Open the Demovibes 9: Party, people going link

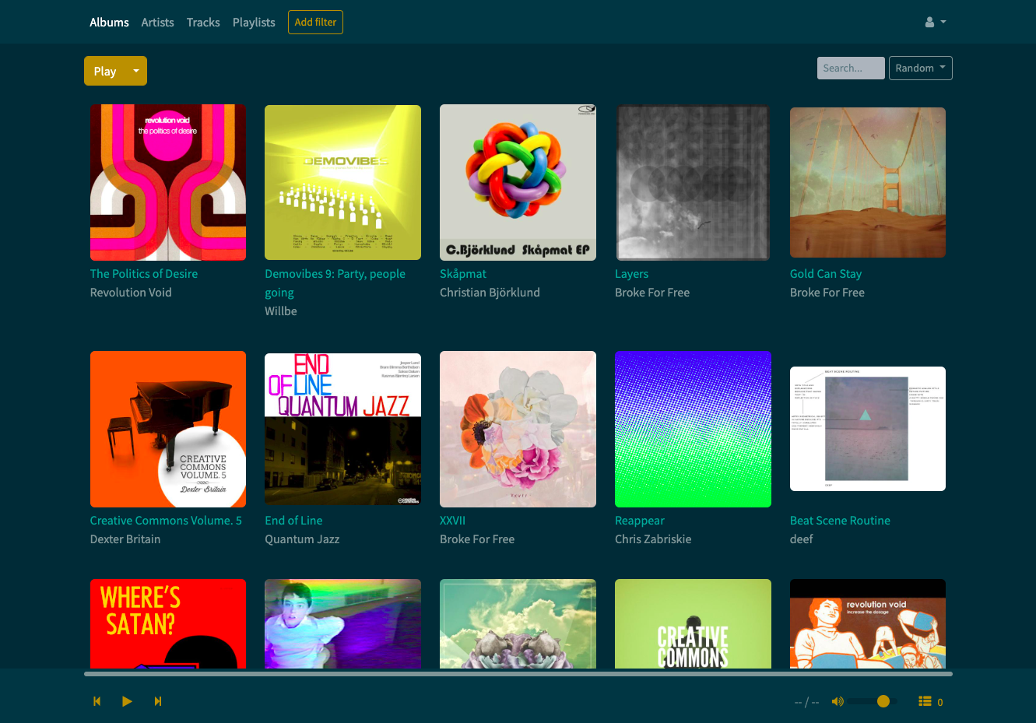335,283
